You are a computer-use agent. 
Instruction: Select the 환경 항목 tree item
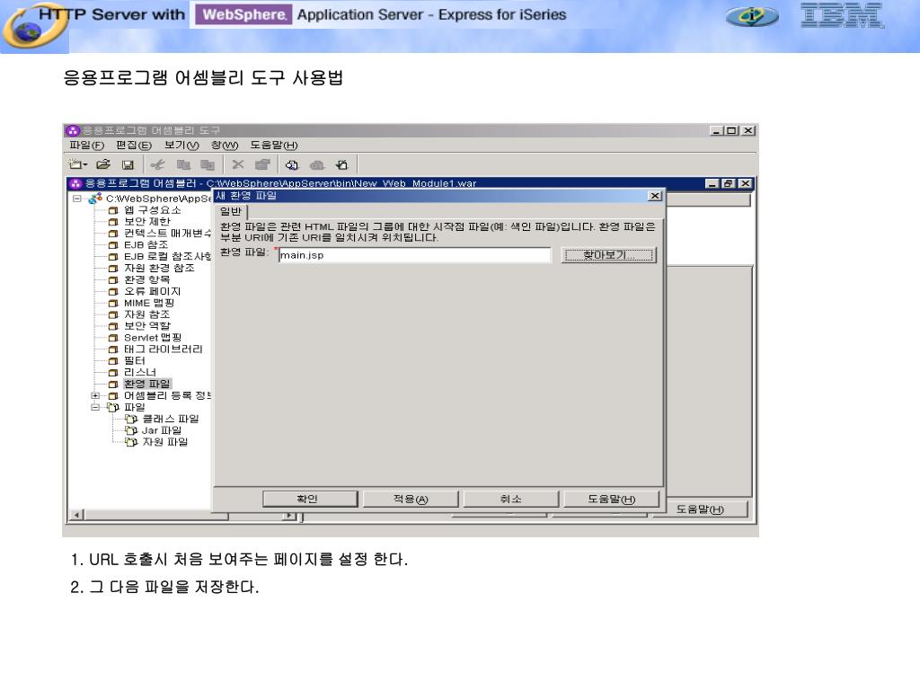(x=146, y=279)
